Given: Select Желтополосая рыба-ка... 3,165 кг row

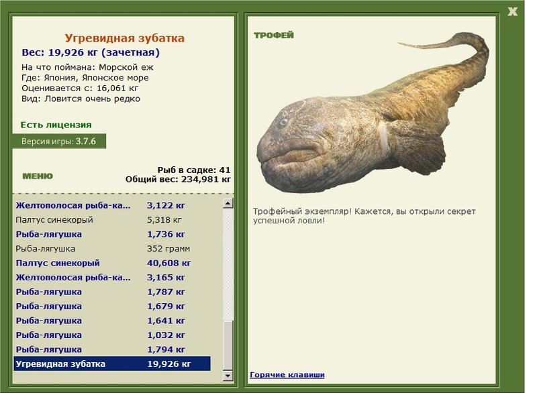Looking at the screenshot, I should coord(112,278).
